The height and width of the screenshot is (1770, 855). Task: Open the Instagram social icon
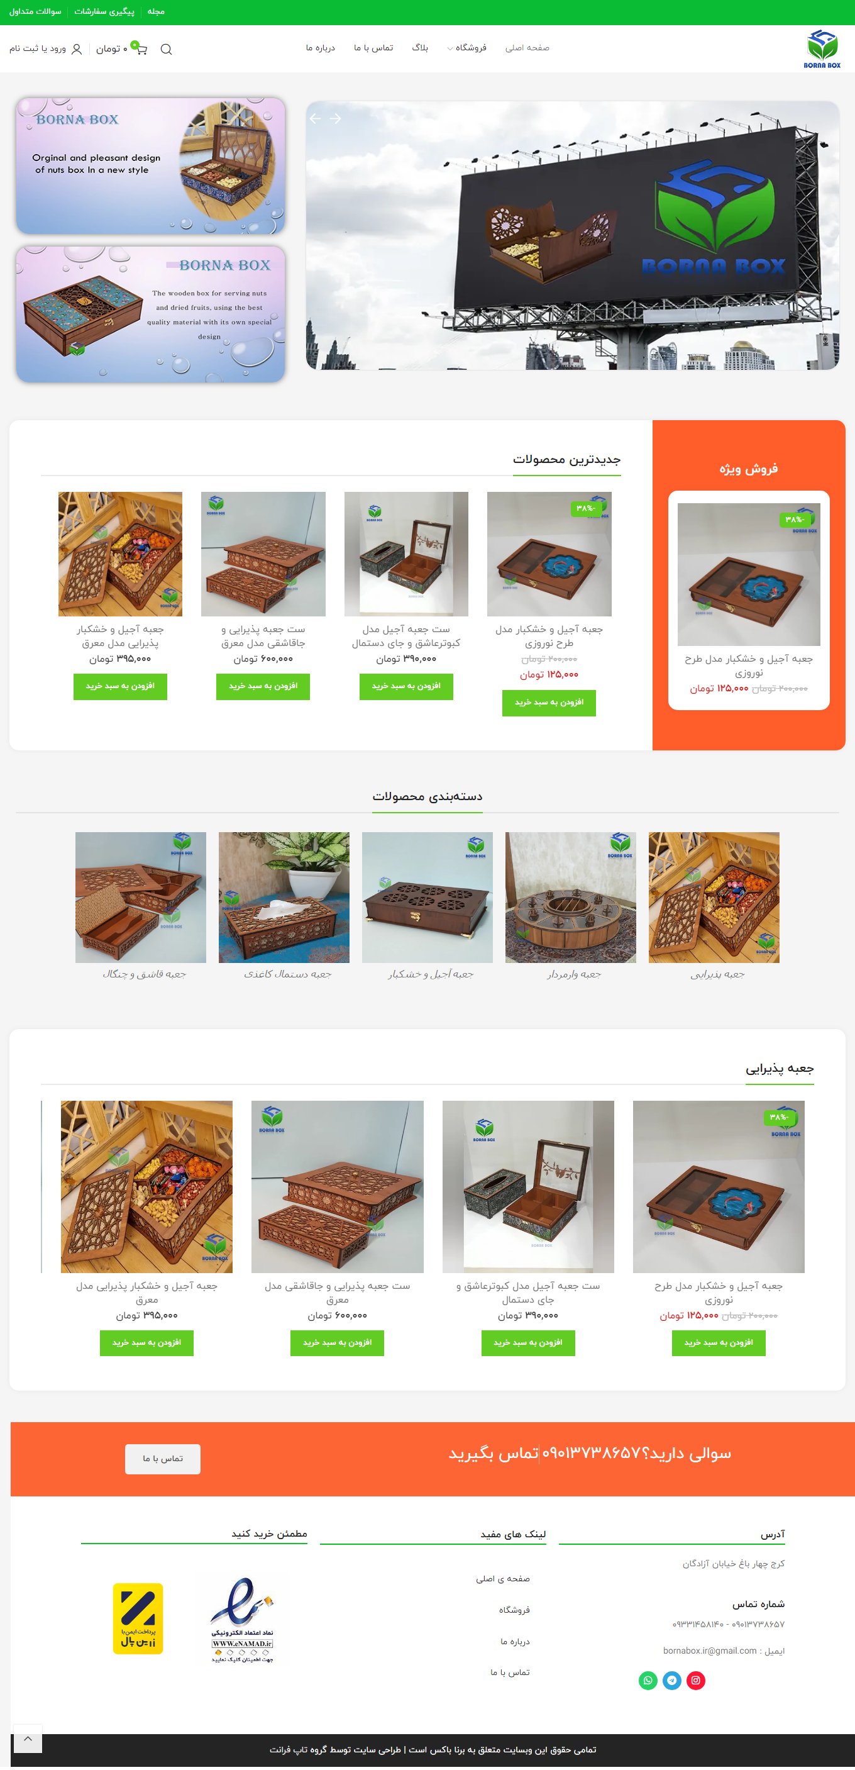coord(696,1680)
